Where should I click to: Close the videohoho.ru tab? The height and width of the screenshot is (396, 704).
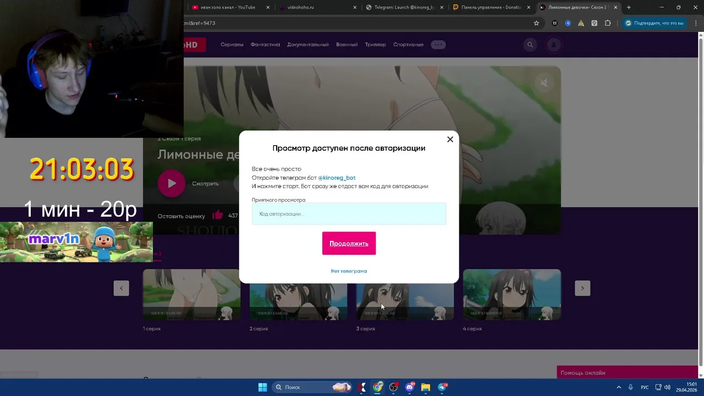pos(355,7)
